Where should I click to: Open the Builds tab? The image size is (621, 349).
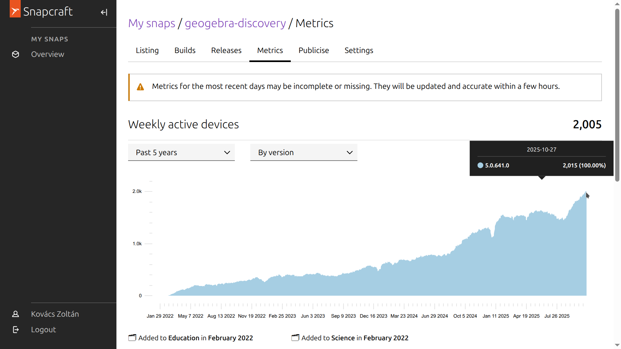185,50
